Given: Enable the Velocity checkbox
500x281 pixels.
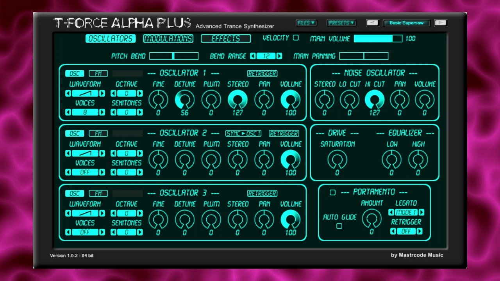Looking at the screenshot, I should (296, 38).
